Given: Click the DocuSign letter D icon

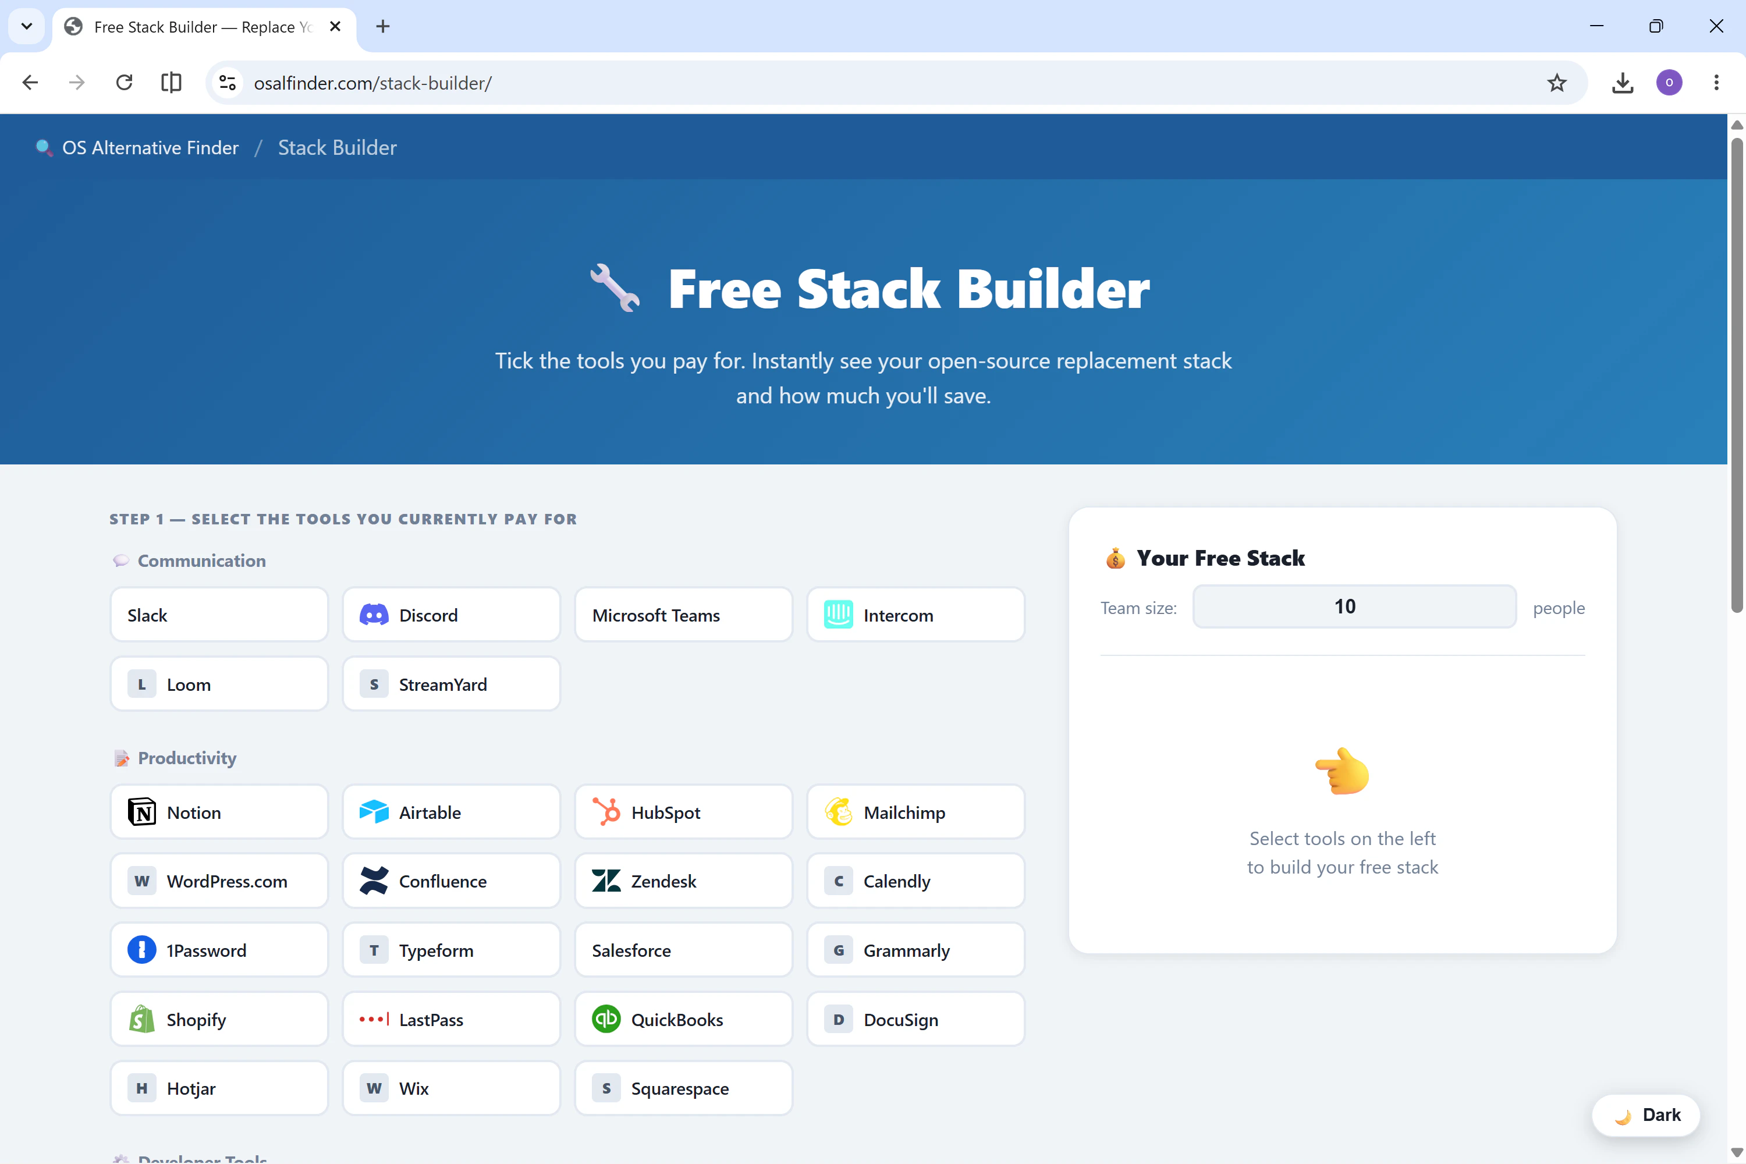Looking at the screenshot, I should tap(839, 1019).
